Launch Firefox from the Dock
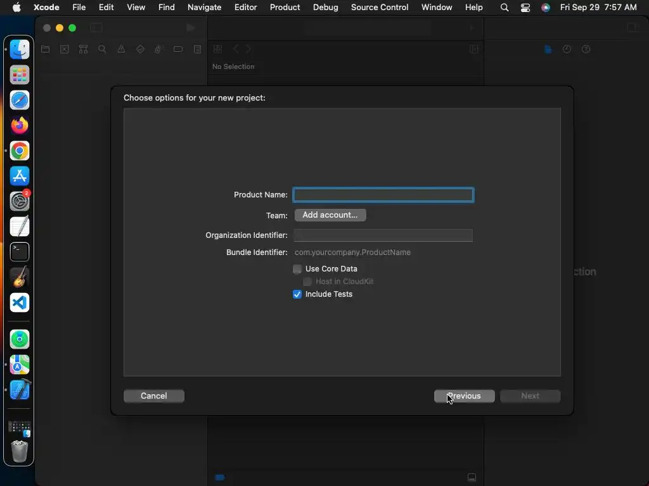Screen dimensions: 649x486 coord(20,125)
